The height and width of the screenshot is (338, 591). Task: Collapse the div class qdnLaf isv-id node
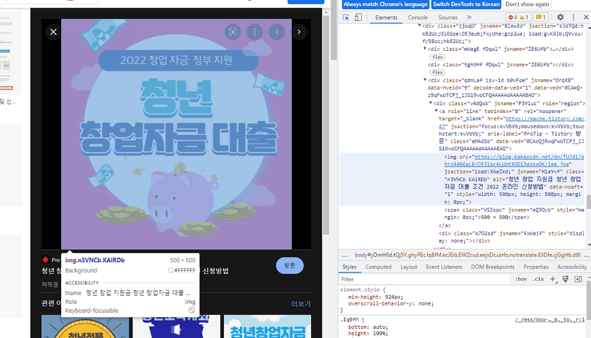[425, 80]
